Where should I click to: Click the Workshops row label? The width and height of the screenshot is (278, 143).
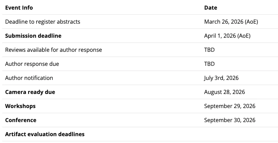(20, 106)
